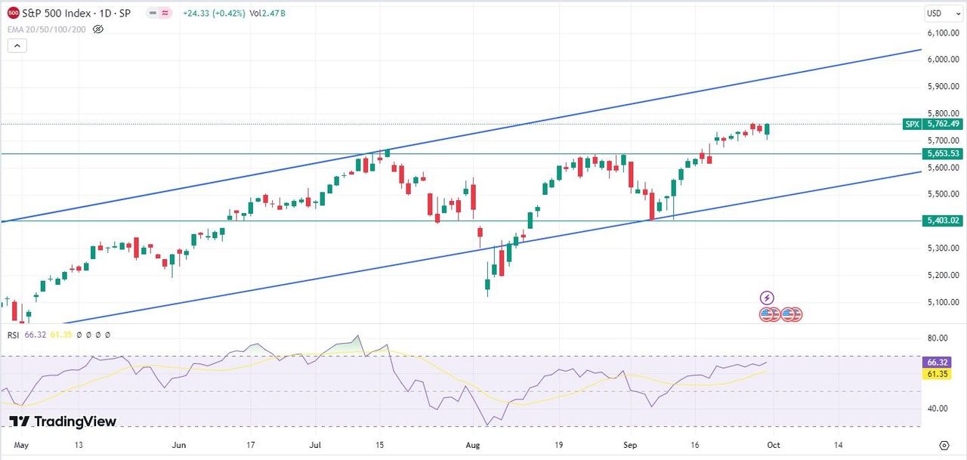Open chart settings hexagon icon at bottom right
Viewport: 967px width, 460px height.
click(944, 446)
